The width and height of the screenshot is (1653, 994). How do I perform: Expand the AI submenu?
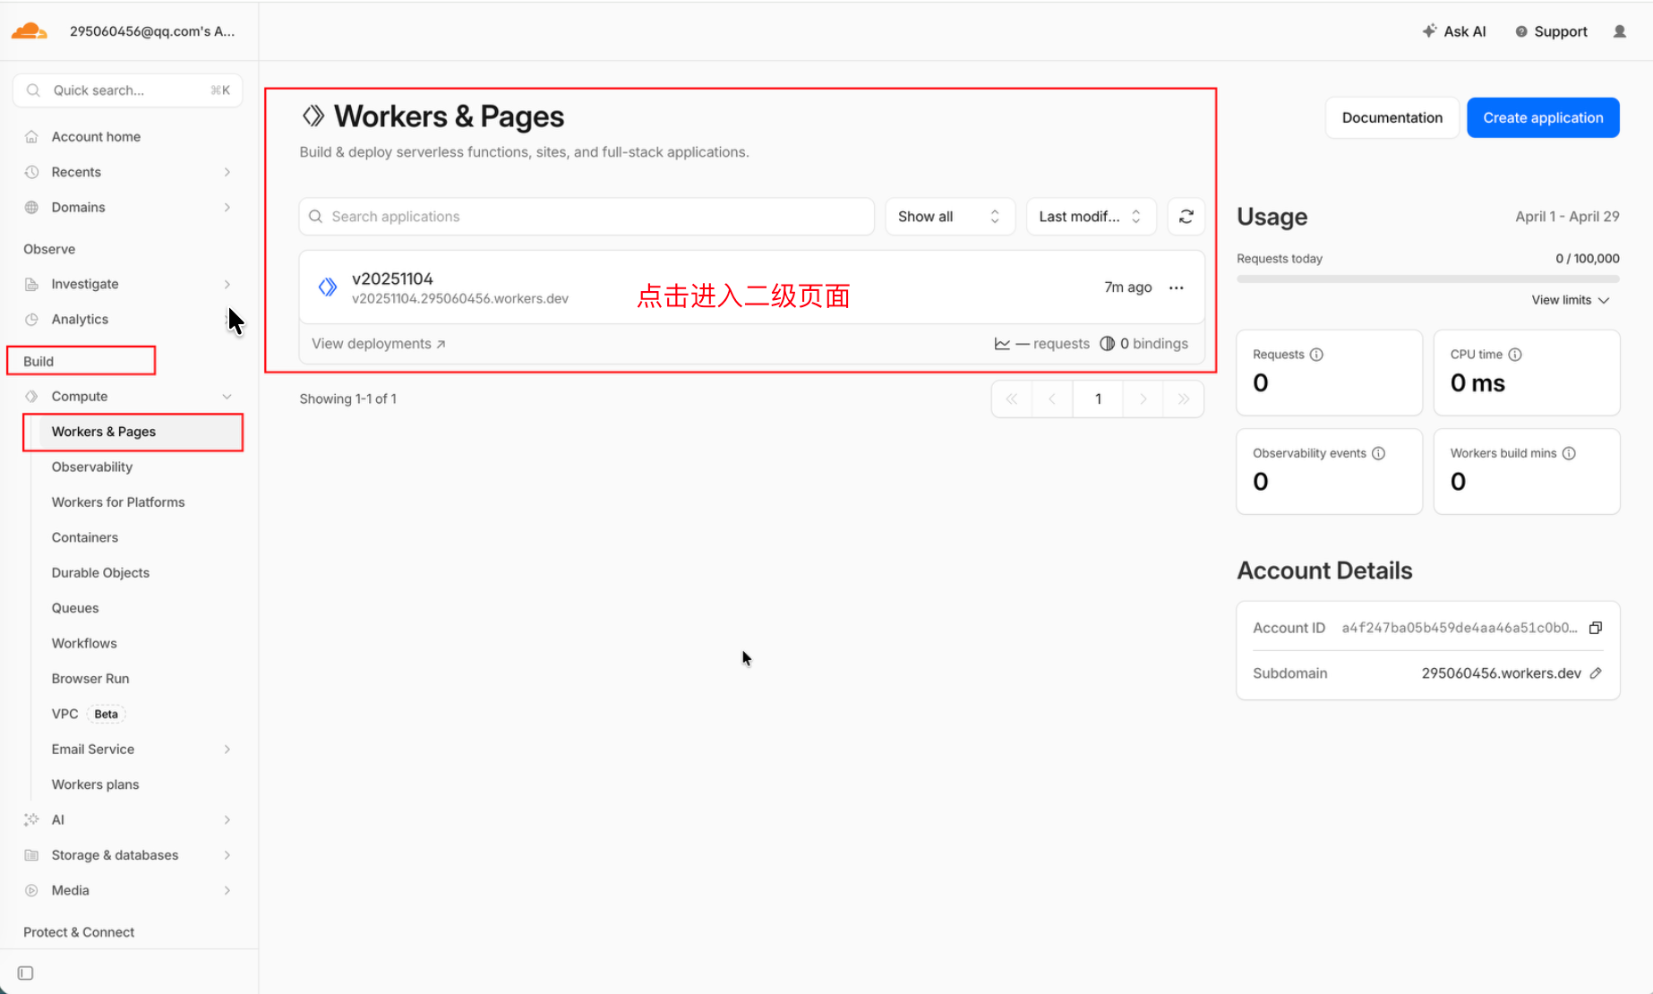(227, 819)
